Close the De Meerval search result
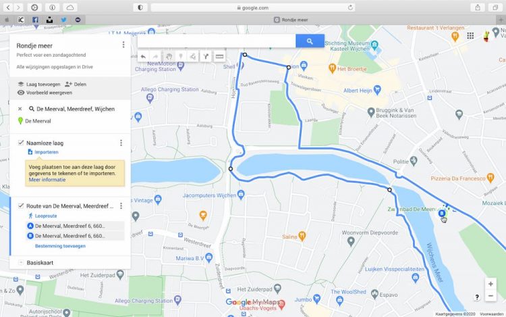506x317 pixels. [x=20, y=108]
